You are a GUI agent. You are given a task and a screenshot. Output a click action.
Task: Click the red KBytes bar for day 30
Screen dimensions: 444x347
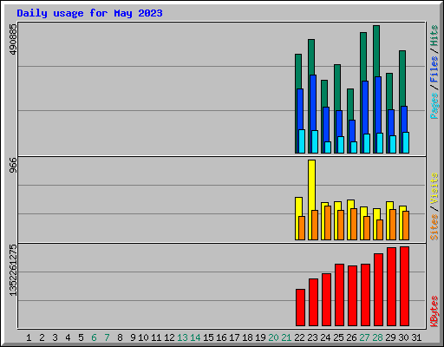click(x=404, y=286)
